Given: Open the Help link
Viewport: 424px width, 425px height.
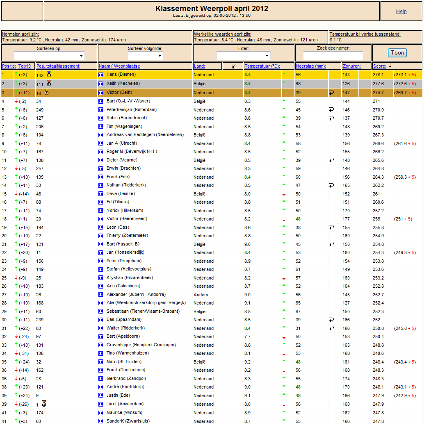Looking at the screenshot, I should pos(401,11).
